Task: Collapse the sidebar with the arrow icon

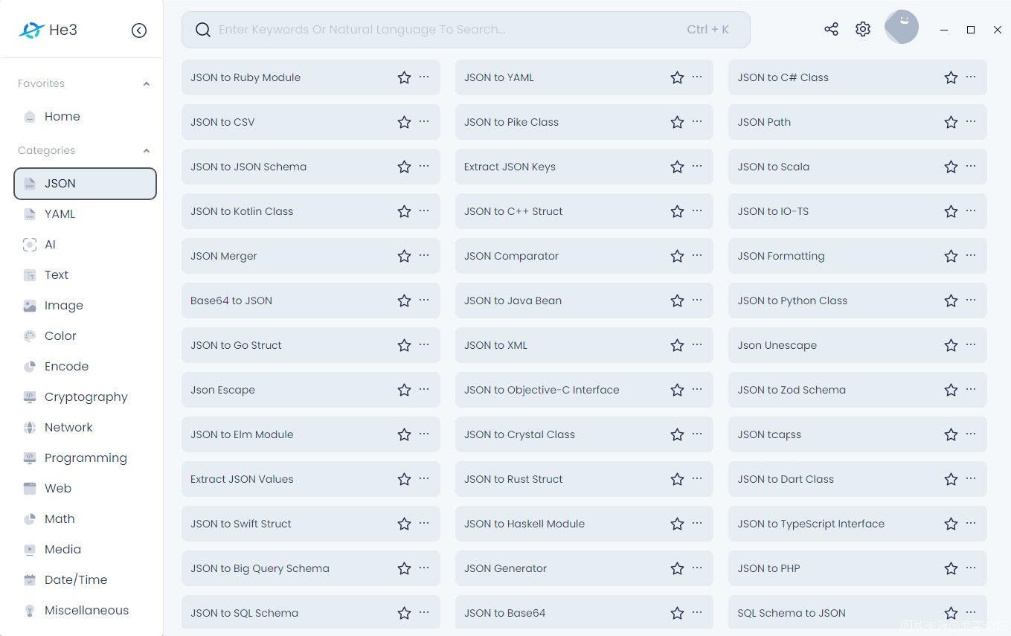Action: [x=139, y=30]
